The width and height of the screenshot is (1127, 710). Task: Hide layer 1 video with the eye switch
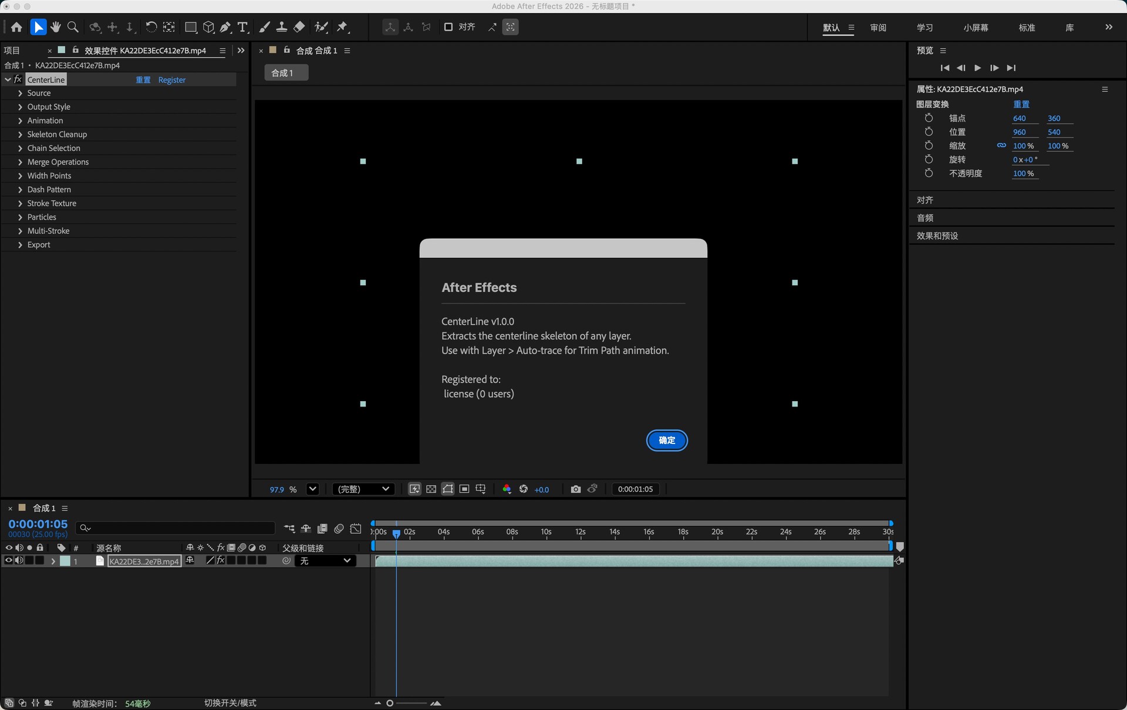click(x=9, y=561)
